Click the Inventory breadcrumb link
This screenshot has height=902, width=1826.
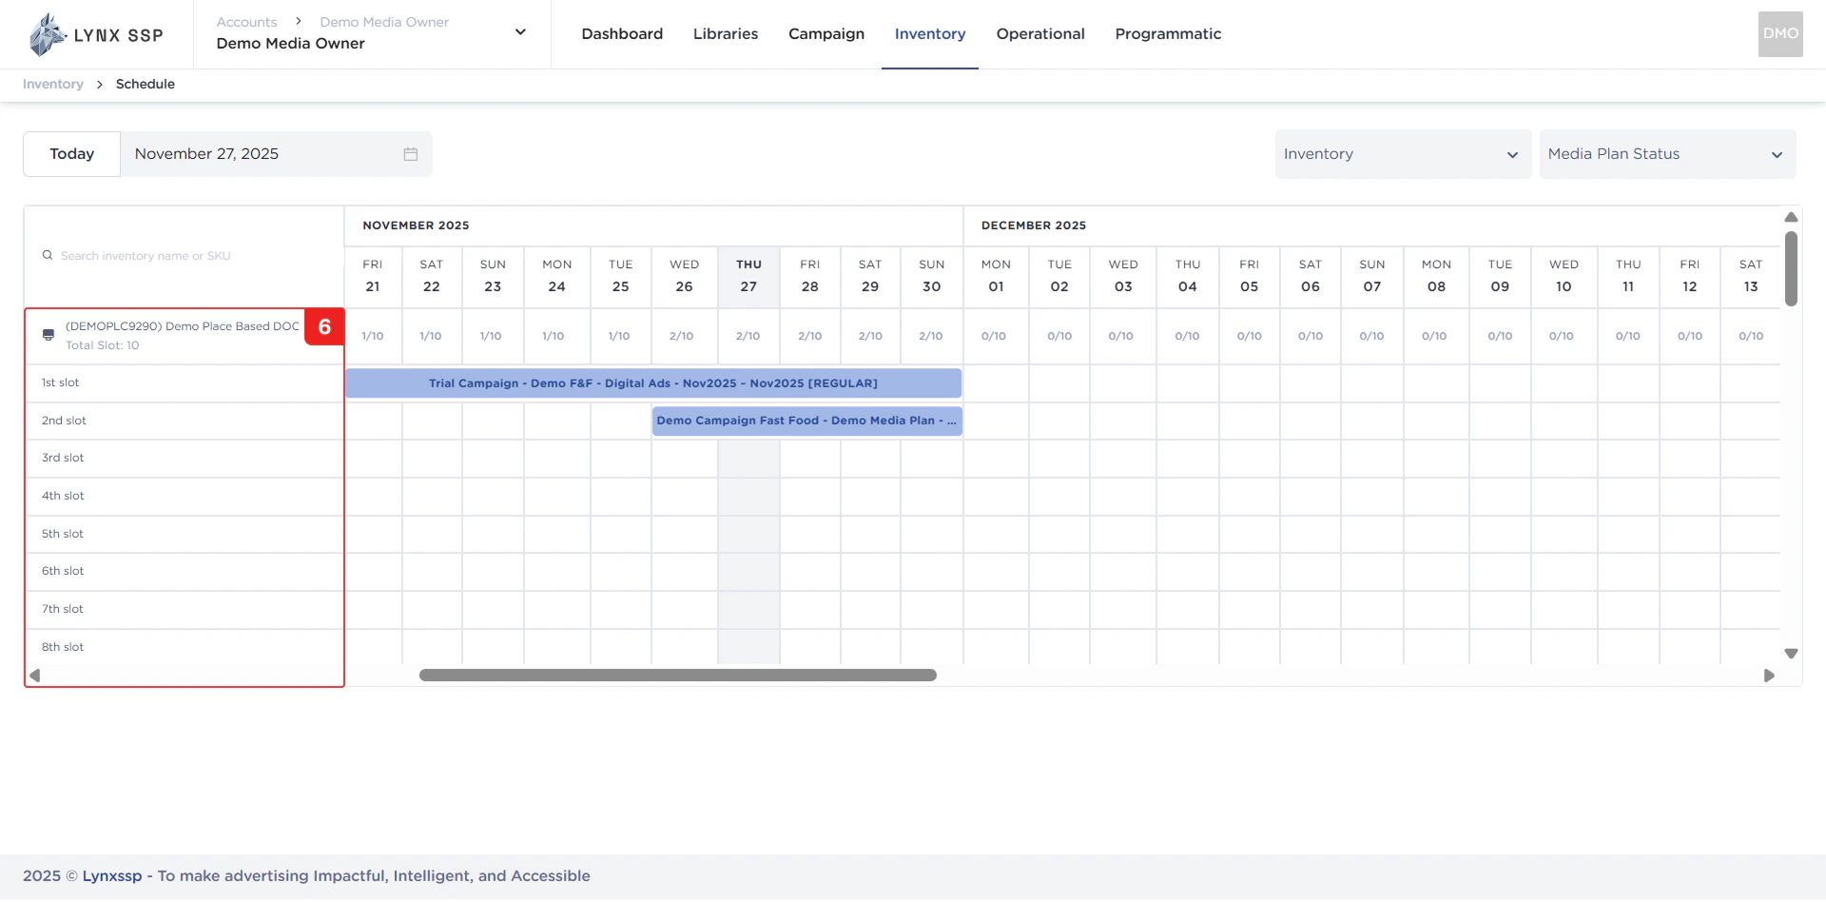(53, 84)
